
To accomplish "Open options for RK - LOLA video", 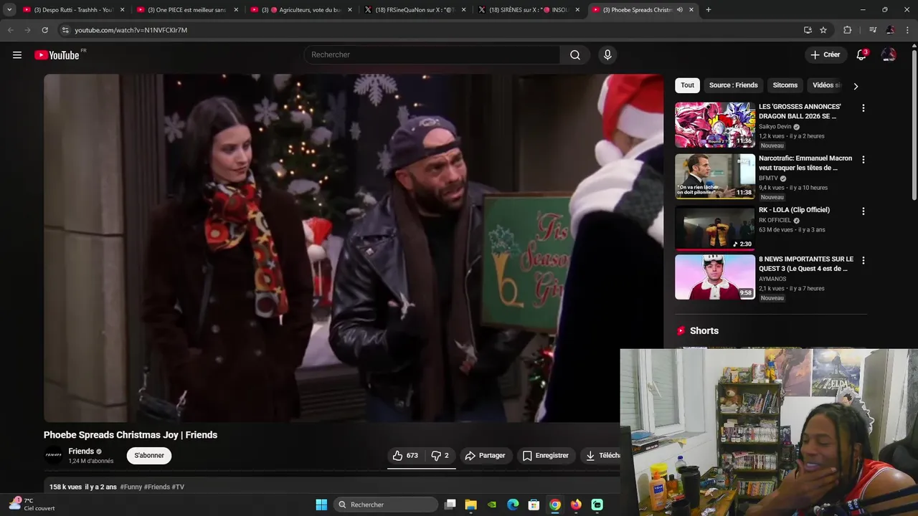I will 863,211.
